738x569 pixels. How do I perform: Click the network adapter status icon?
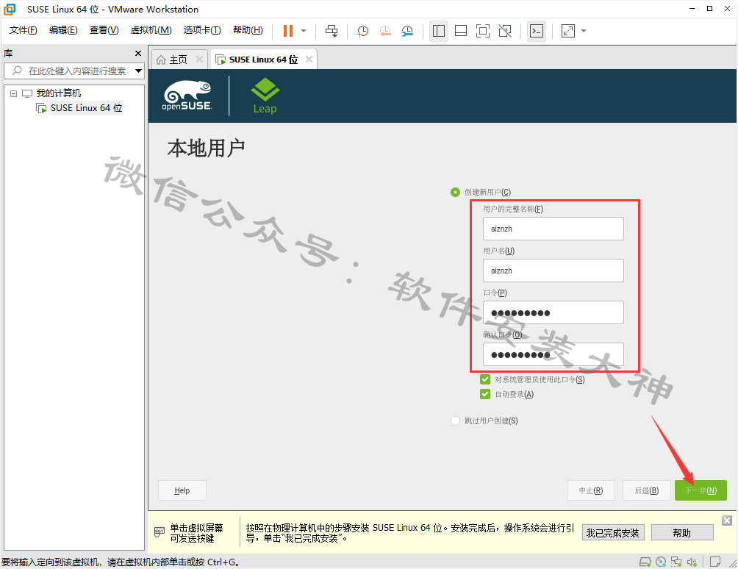pyautogui.click(x=676, y=562)
